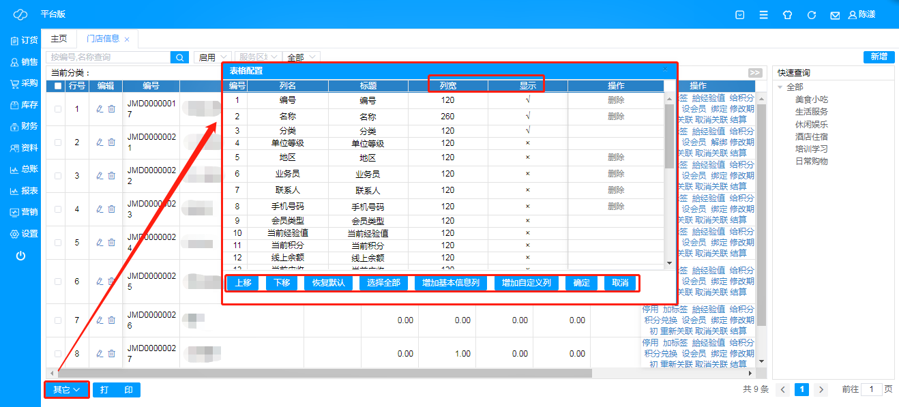Select 美食小吃 in quick query tree
Screen dimensions: 899x407
[x=812, y=100]
